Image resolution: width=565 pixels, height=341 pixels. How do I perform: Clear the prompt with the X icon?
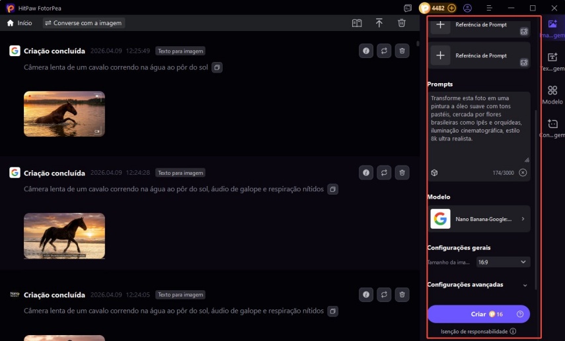[x=523, y=173]
